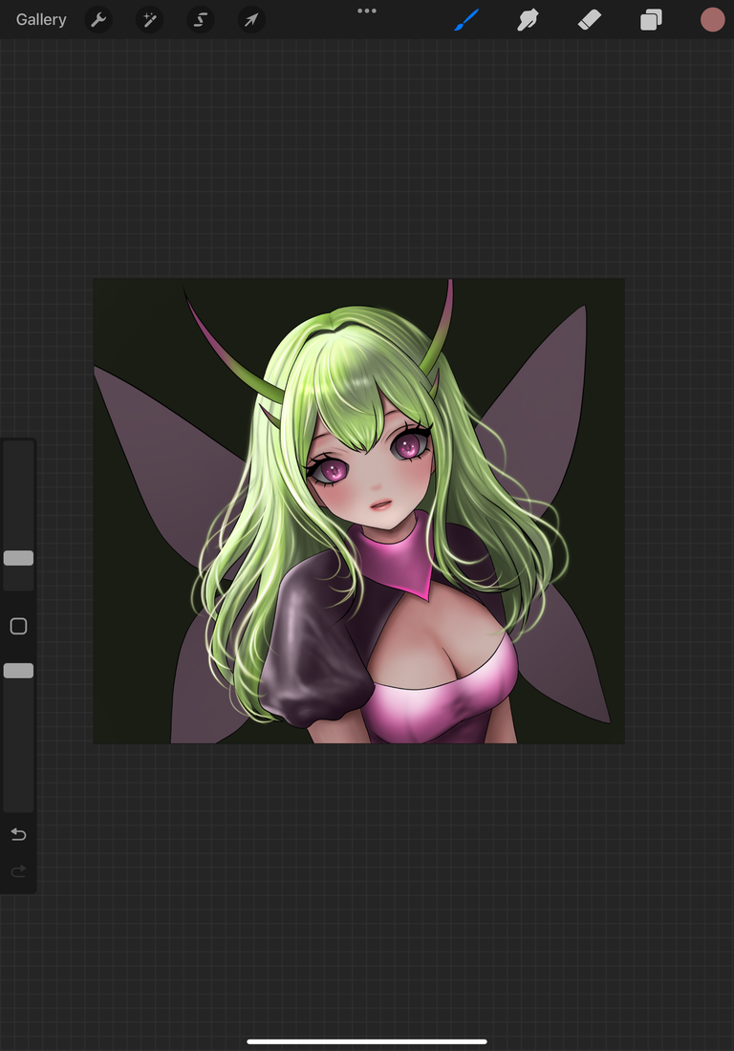Click the brush opacity slider handle
This screenshot has width=734, height=1051.
pyautogui.click(x=19, y=671)
